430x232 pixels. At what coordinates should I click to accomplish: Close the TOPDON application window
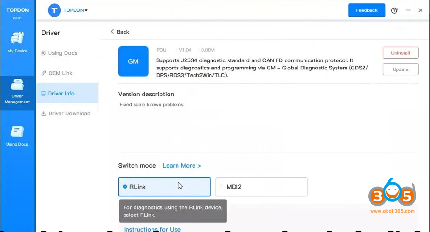(420, 10)
